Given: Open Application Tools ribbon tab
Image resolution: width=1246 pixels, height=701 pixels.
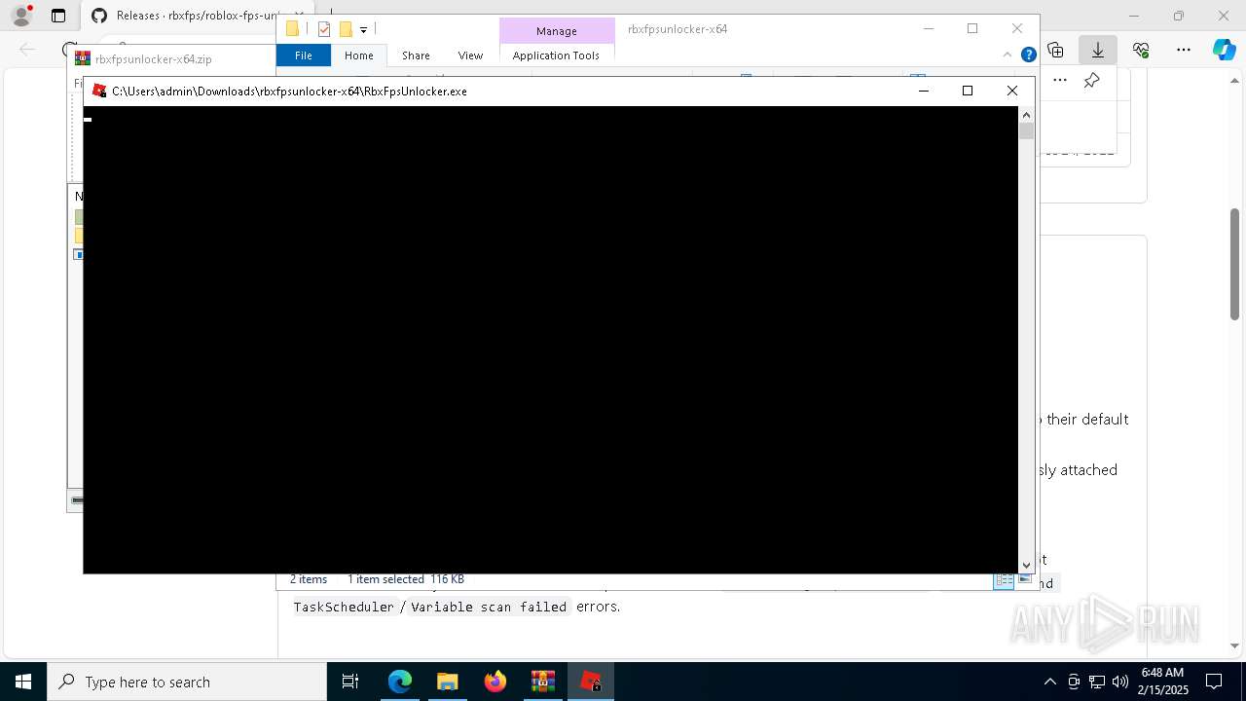Looking at the screenshot, I should (x=556, y=55).
